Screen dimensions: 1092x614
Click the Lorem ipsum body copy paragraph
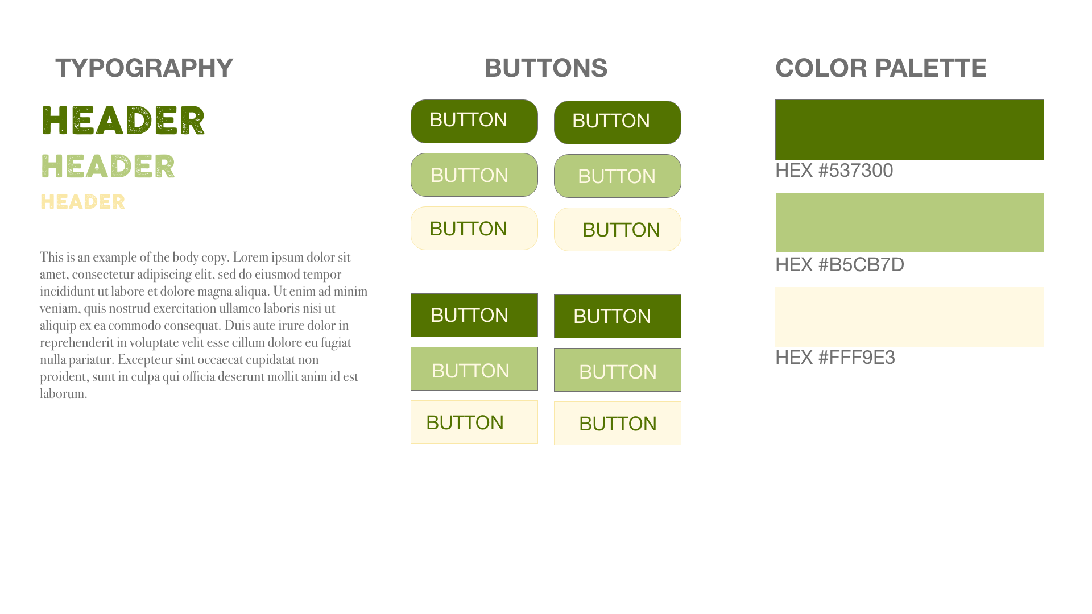(x=204, y=325)
